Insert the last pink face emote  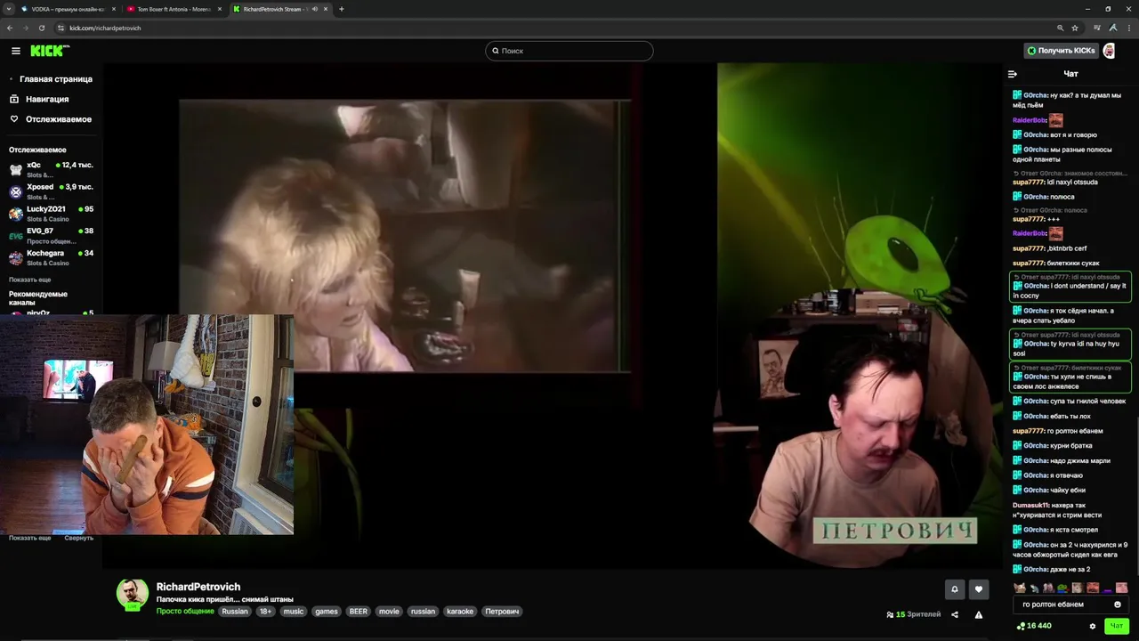click(x=1121, y=588)
